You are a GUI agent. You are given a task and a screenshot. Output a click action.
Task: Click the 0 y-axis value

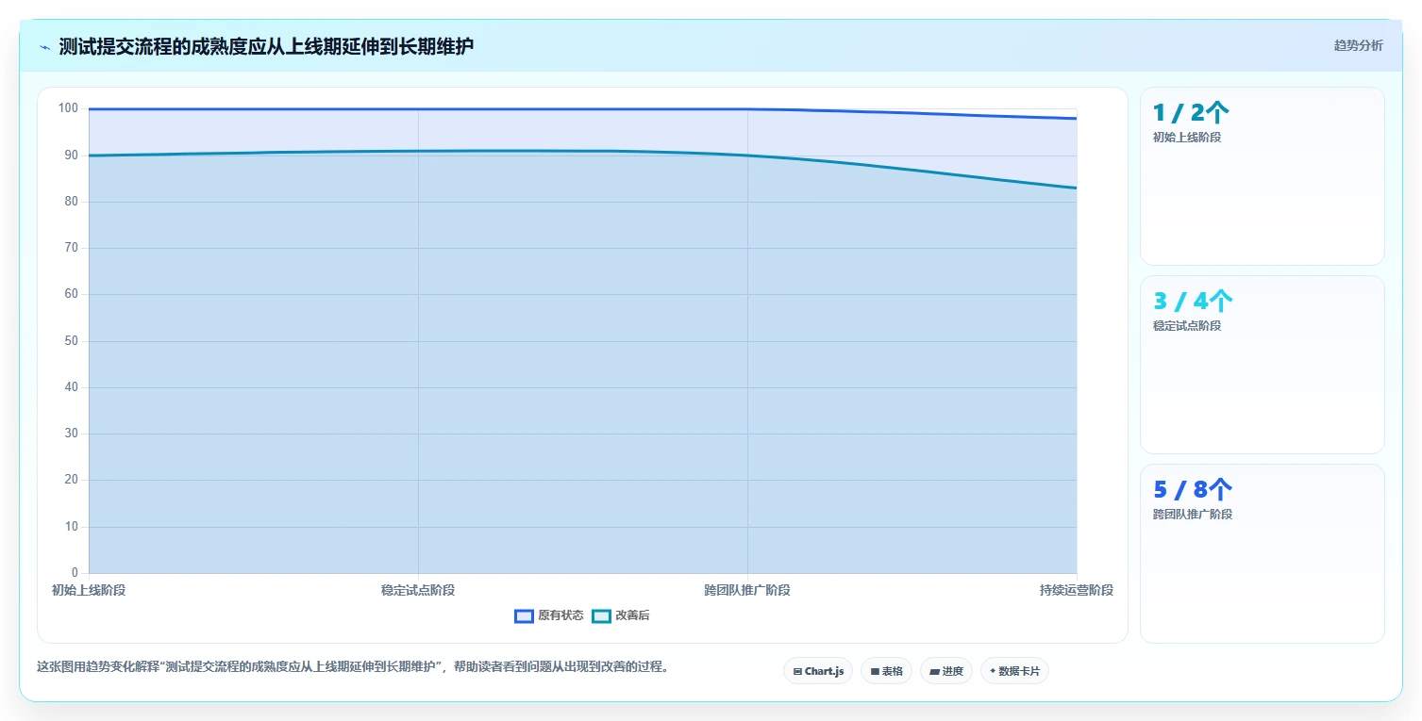tap(75, 573)
